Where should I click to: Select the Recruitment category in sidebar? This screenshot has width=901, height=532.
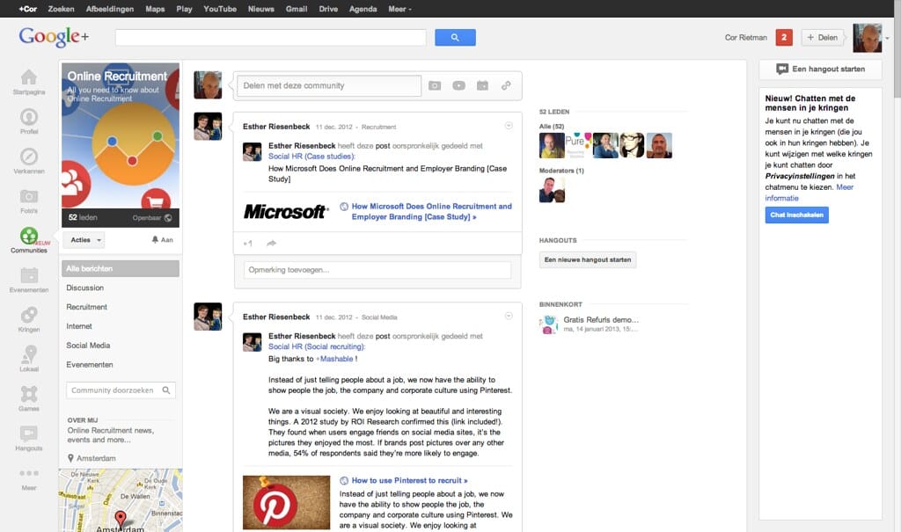tap(87, 307)
